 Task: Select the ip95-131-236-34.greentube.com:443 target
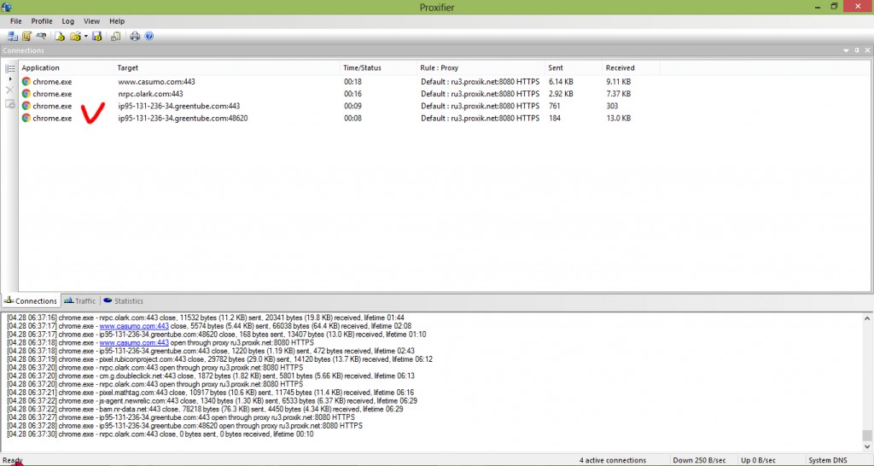click(179, 106)
